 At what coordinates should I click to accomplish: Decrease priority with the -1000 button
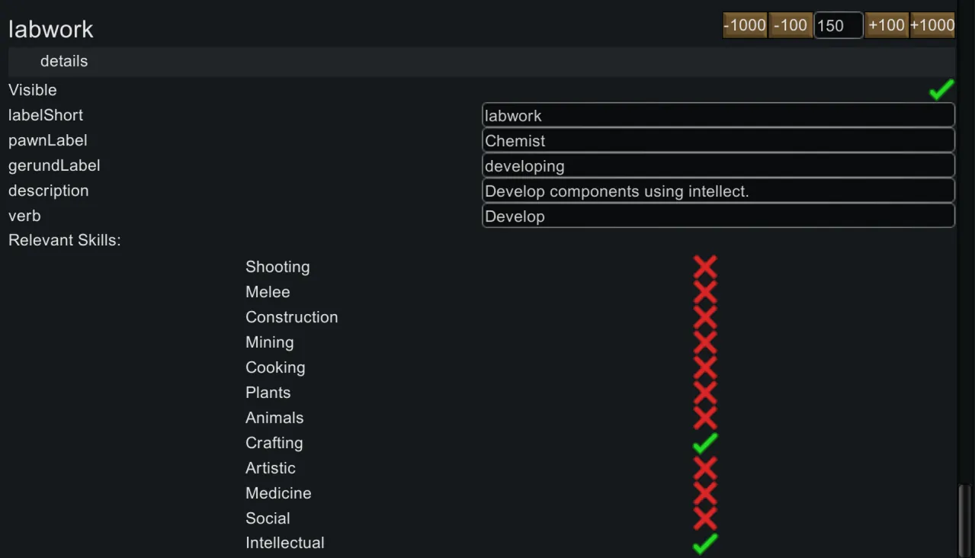(745, 25)
